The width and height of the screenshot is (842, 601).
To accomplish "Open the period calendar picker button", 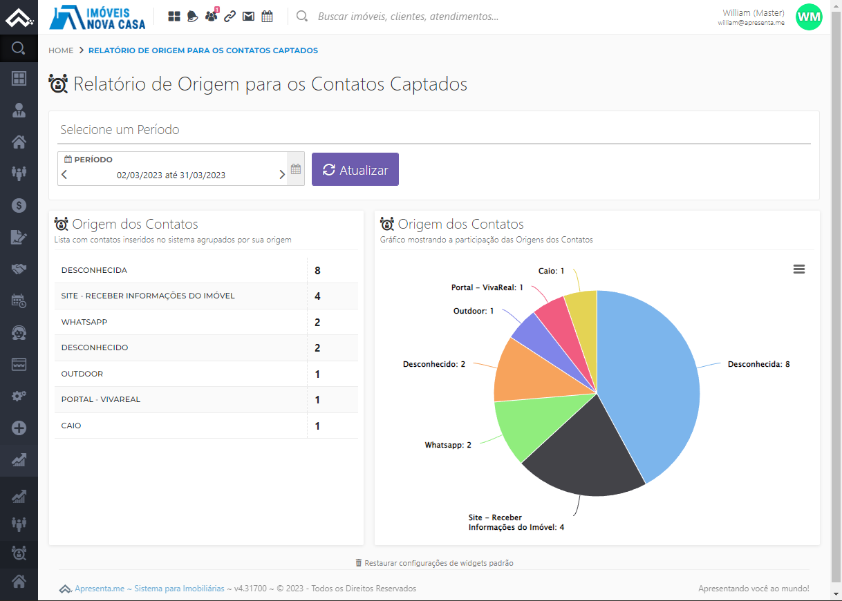I will click(x=296, y=169).
